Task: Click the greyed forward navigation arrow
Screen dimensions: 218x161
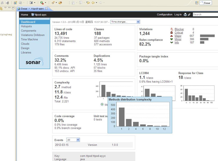Action: click(101, 3)
